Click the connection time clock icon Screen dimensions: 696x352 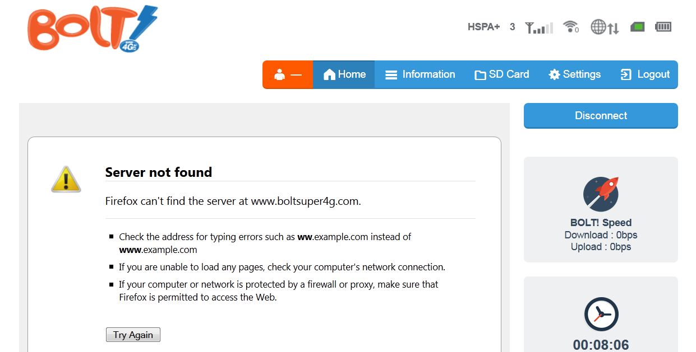(x=601, y=315)
